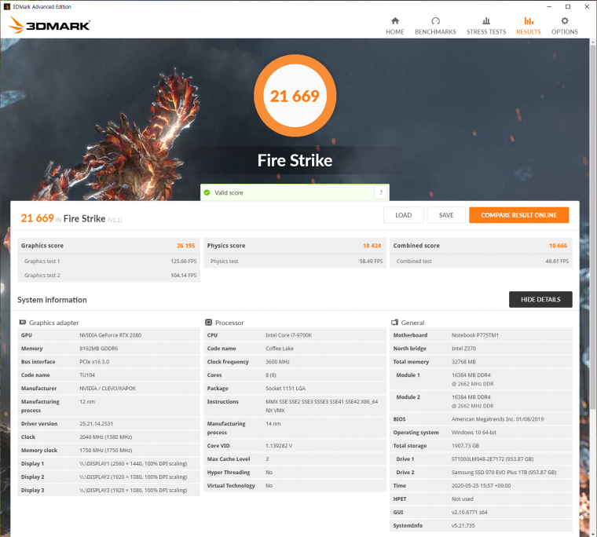Click the green Valid score check icon

point(207,192)
